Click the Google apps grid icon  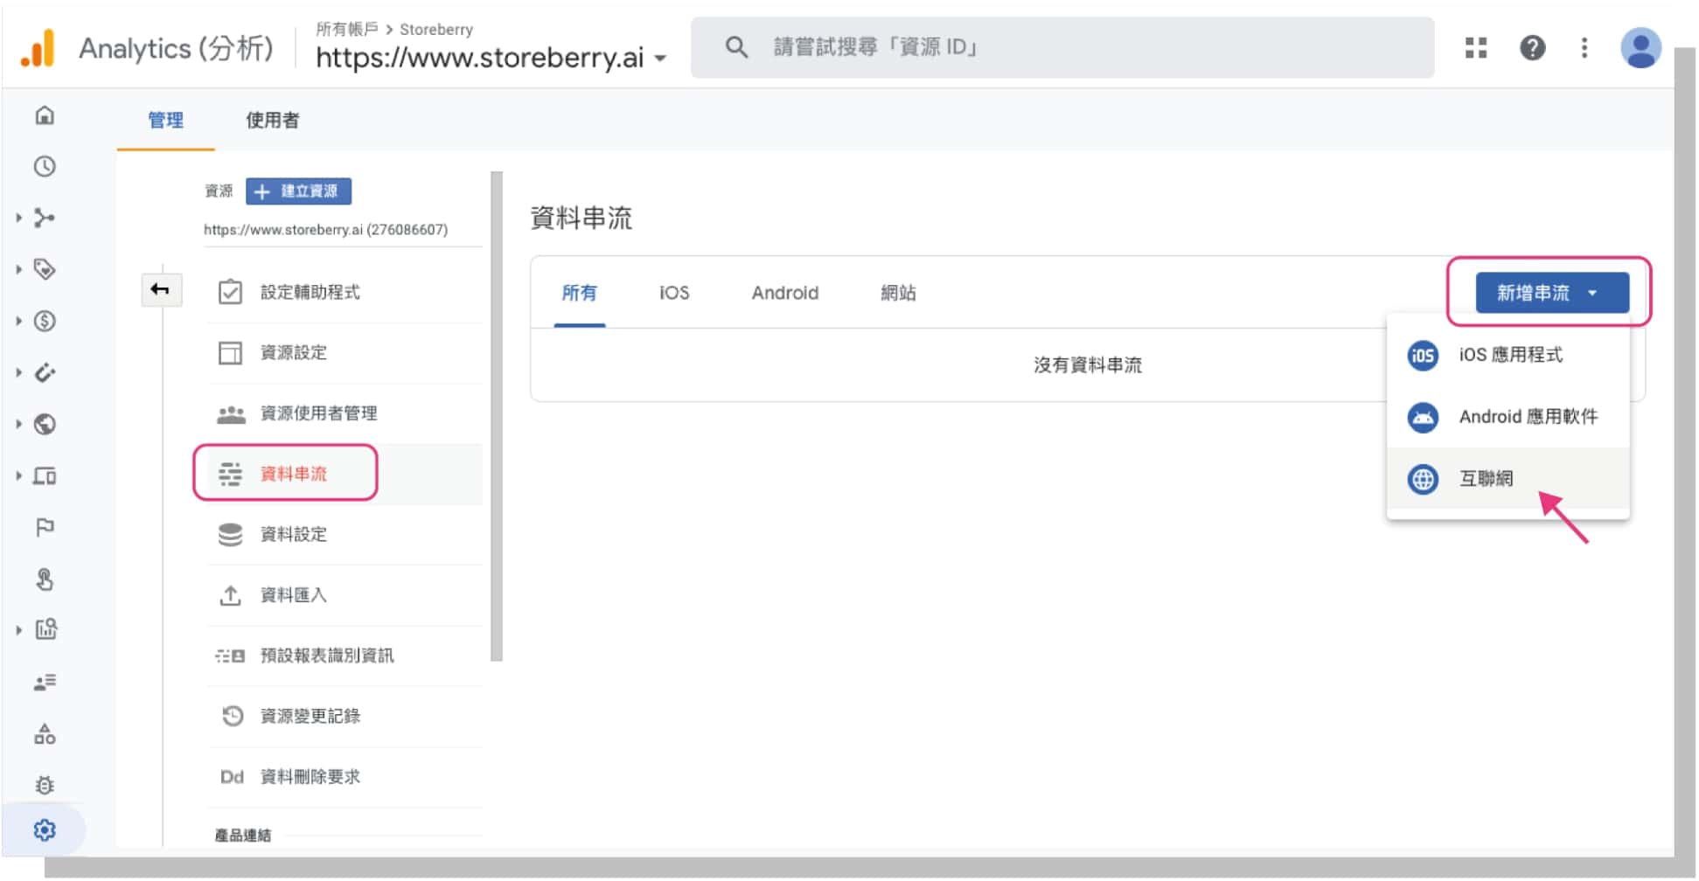(x=1476, y=48)
